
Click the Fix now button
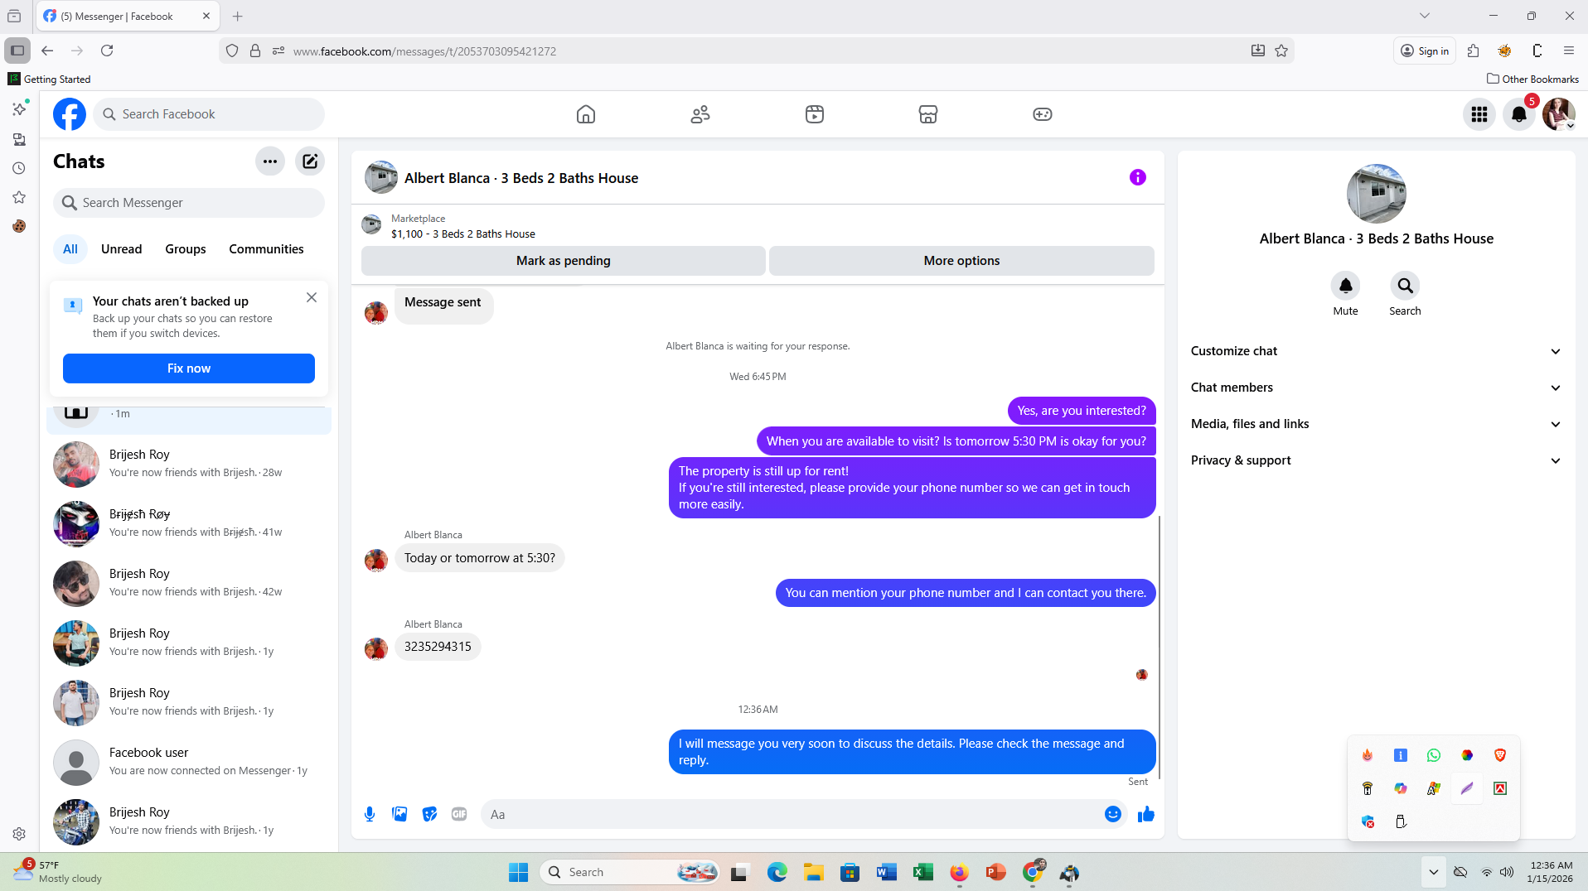(189, 368)
